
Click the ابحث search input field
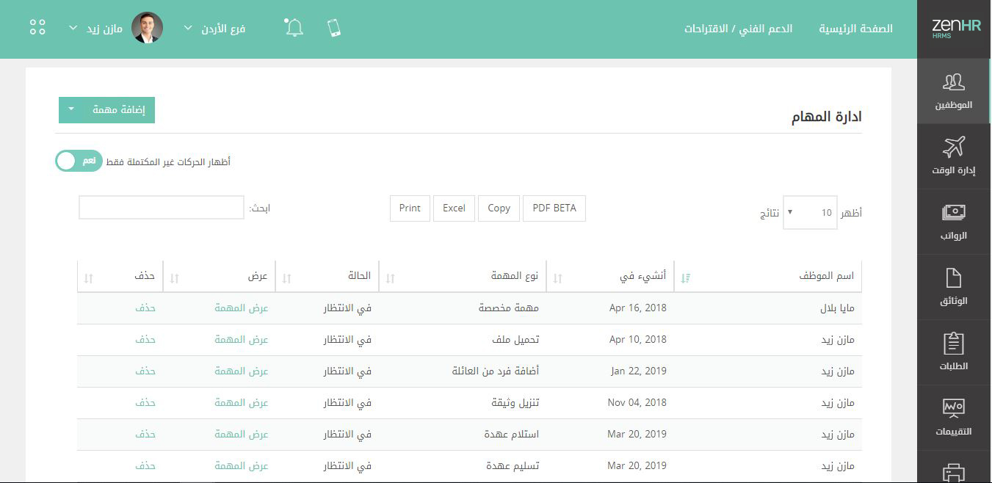coord(162,207)
